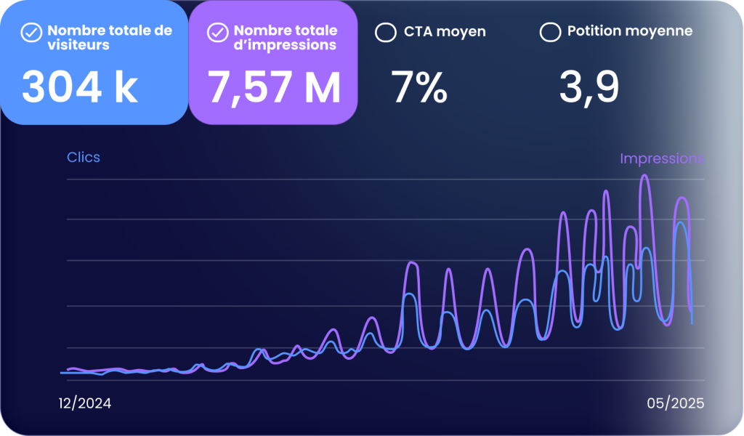Click the chart's bottom baseline axis
The image size is (744, 436).
pos(385,380)
